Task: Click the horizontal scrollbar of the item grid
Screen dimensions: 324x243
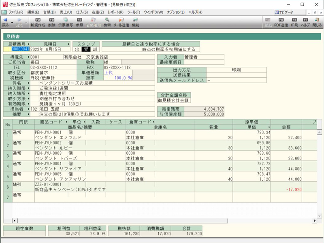Action: pyautogui.click(x=123, y=221)
